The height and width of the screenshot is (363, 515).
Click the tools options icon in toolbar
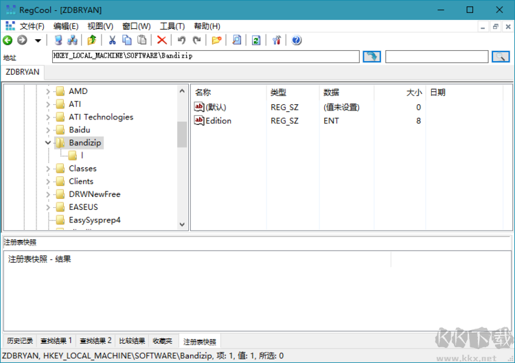click(x=276, y=40)
